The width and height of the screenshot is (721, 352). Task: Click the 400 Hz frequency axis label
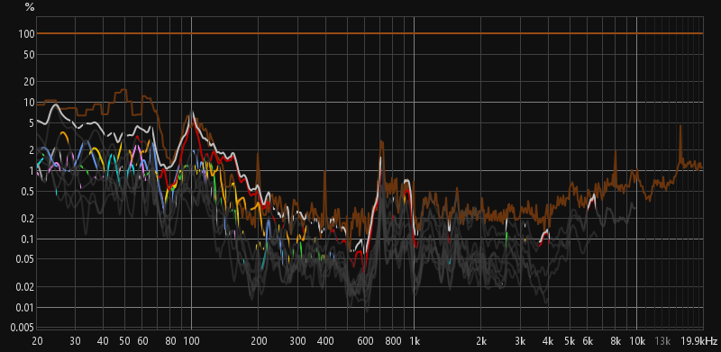325,341
